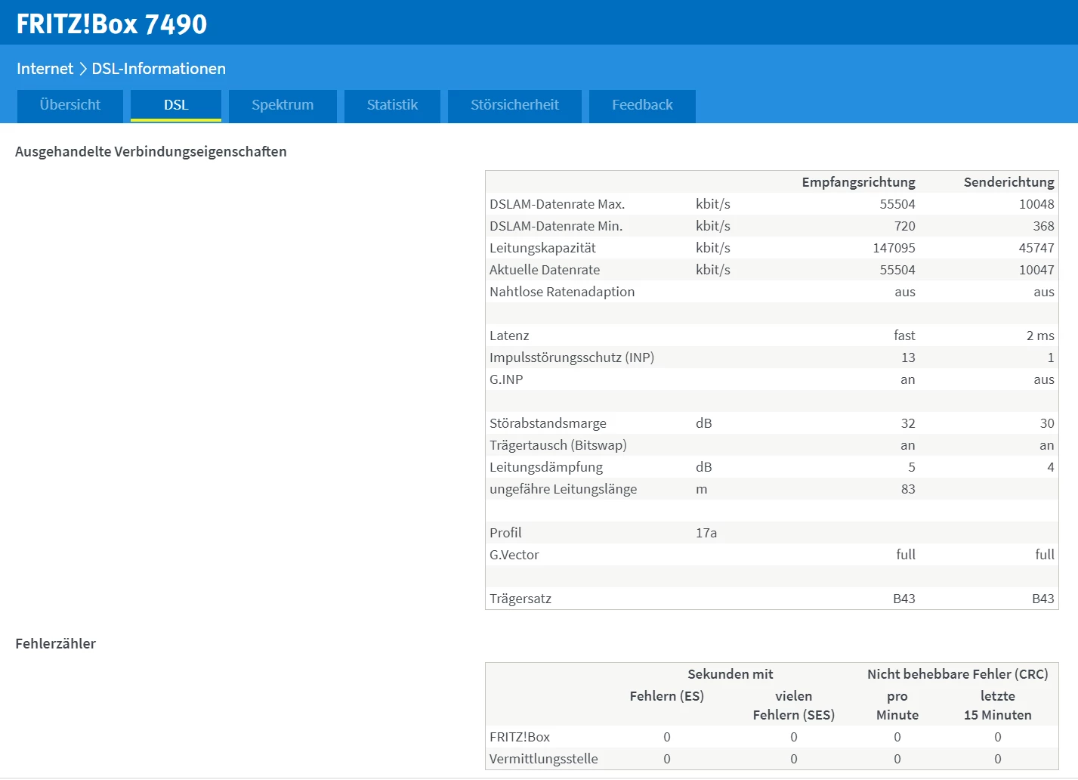Click the Internet breadcrumb link
The width and height of the screenshot is (1078, 780).
(x=45, y=69)
